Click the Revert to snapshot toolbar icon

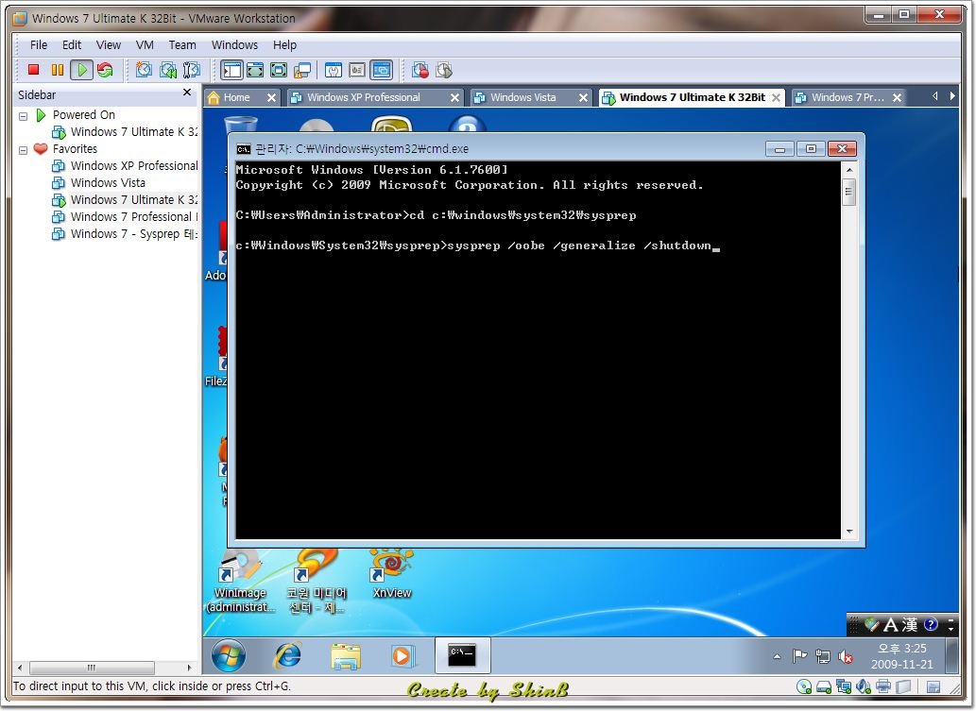click(168, 70)
